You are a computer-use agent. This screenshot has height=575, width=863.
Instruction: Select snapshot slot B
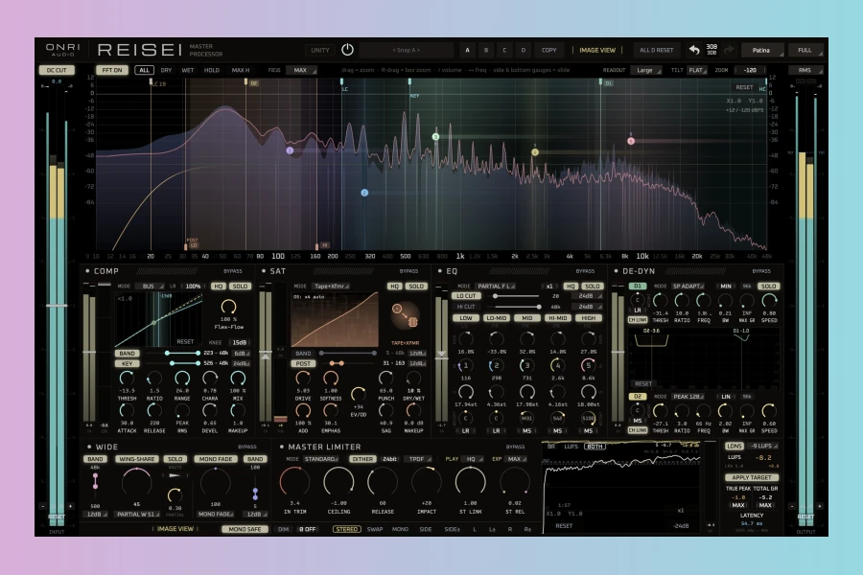[486, 50]
